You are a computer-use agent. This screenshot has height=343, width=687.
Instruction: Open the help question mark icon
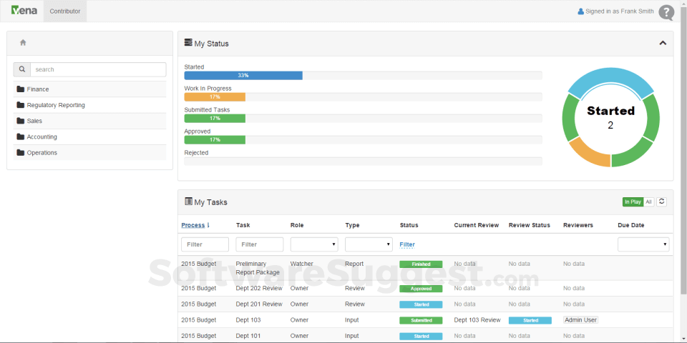[x=666, y=12]
